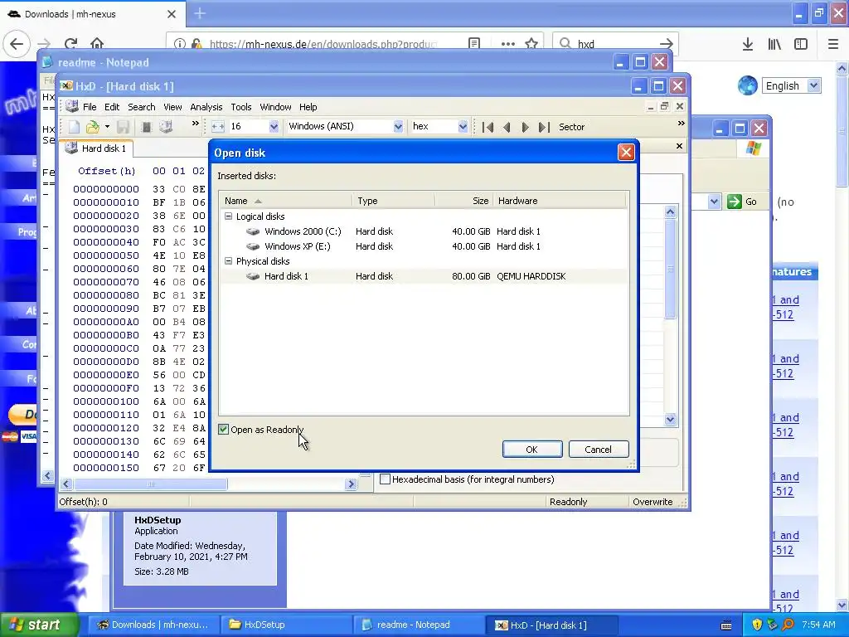Open the Tools menu in HxD
The image size is (849, 637).
point(241,107)
